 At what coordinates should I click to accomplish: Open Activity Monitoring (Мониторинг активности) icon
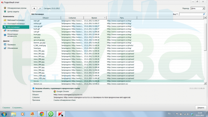pos(5,35)
